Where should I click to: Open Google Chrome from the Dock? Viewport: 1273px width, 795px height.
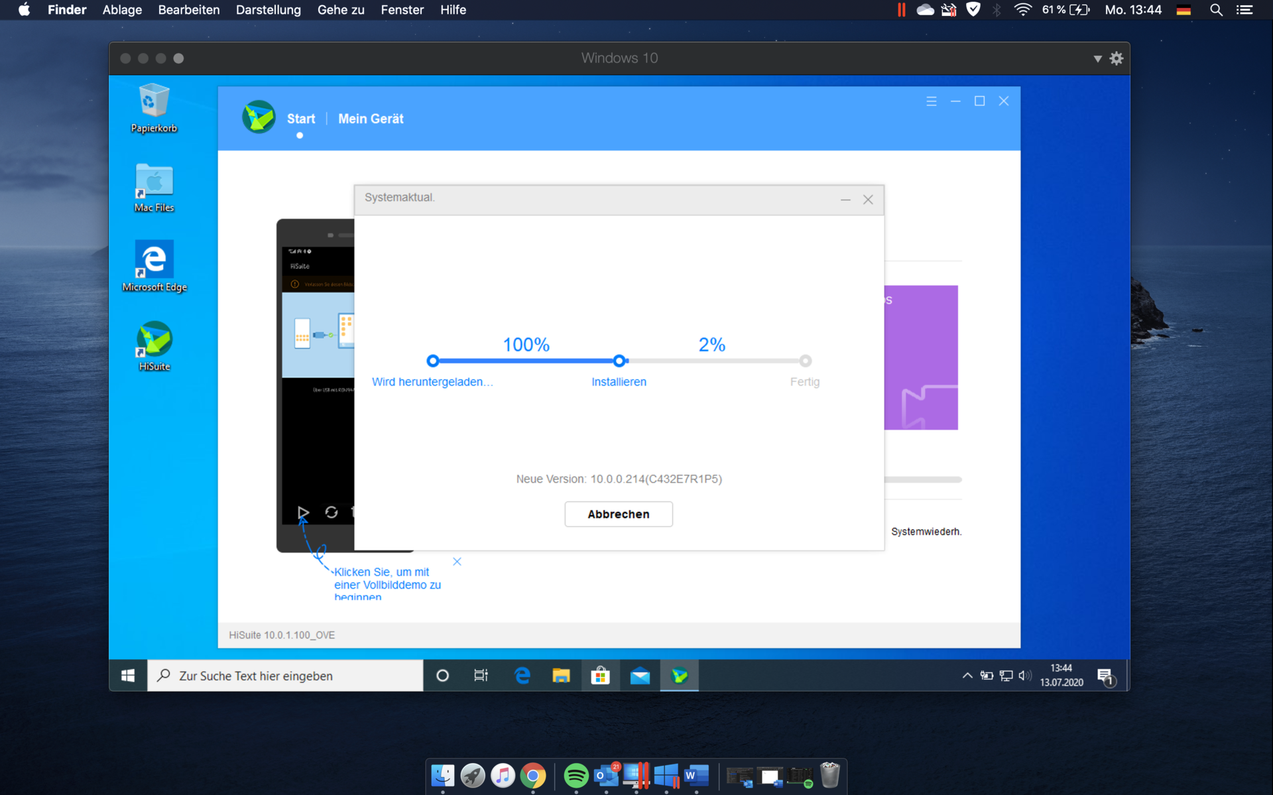533,775
